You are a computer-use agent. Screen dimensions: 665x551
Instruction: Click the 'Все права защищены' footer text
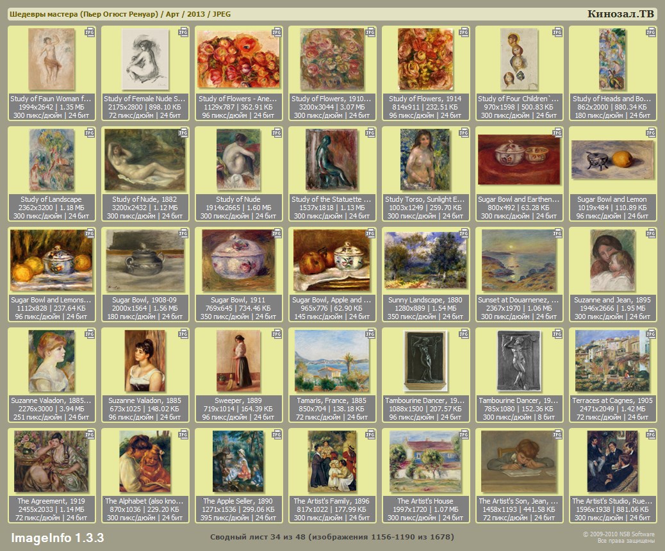pos(626,541)
